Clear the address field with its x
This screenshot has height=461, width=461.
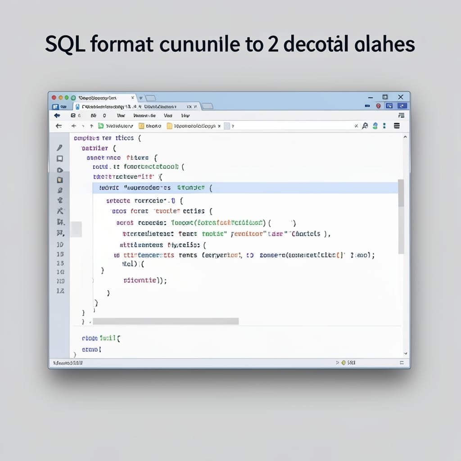pyautogui.click(x=356, y=126)
